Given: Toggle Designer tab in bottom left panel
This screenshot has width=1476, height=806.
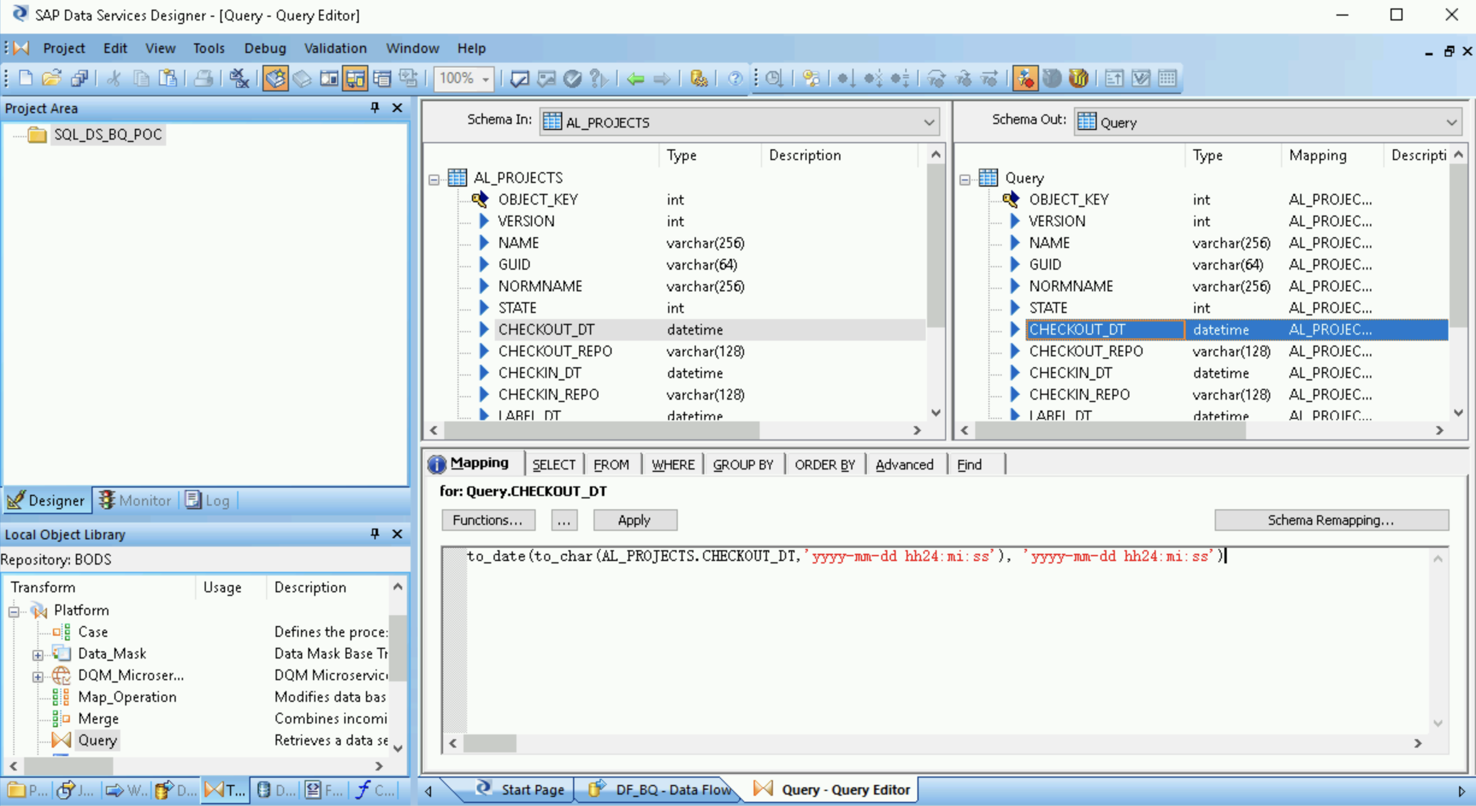Looking at the screenshot, I should click(x=47, y=499).
